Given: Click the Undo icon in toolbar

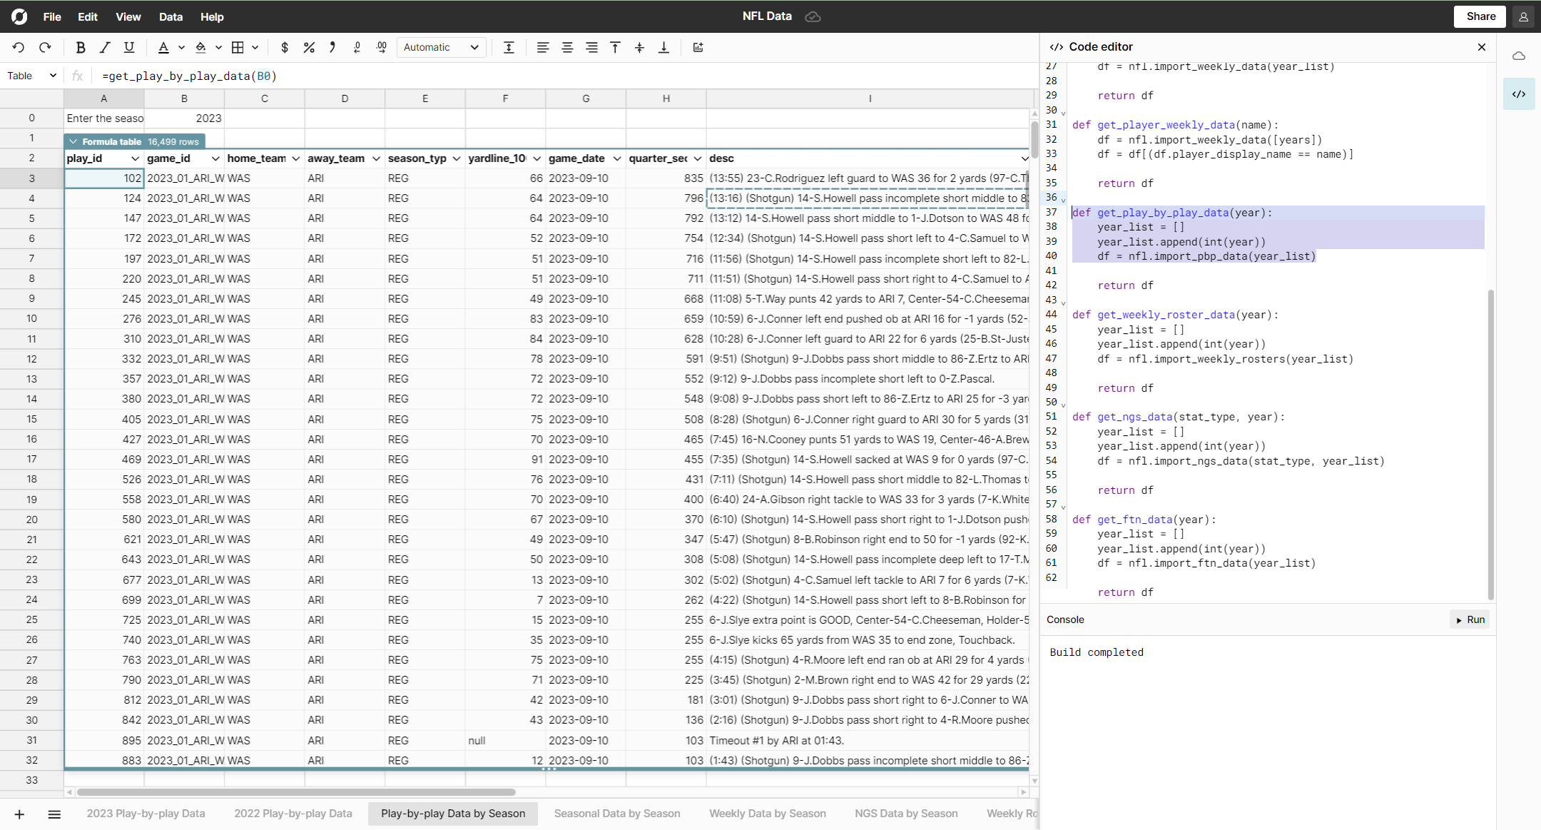Looking at the screenshot, I should coord(19,47).
